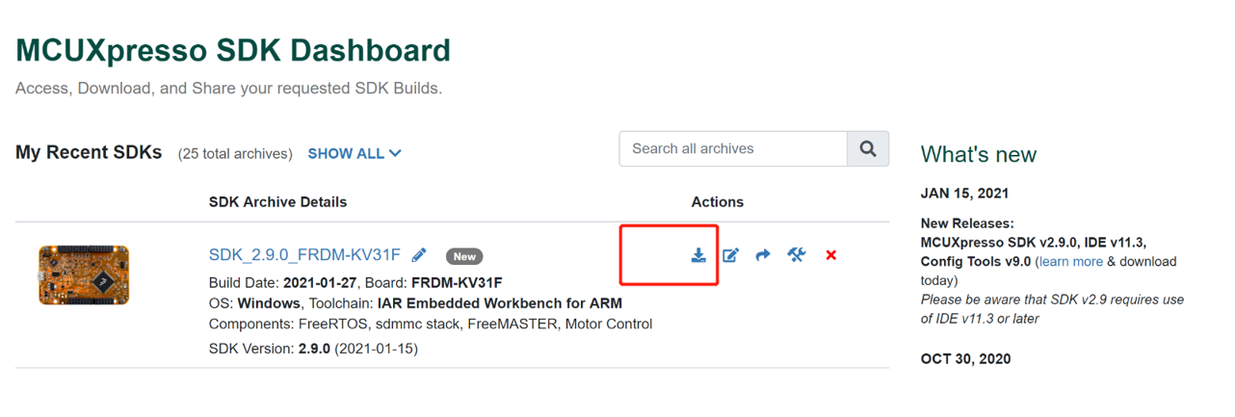Viewport: 1235px width, 417px height.
Task: Expand the SHOW ALL dropdown
Action: (355, 153)
